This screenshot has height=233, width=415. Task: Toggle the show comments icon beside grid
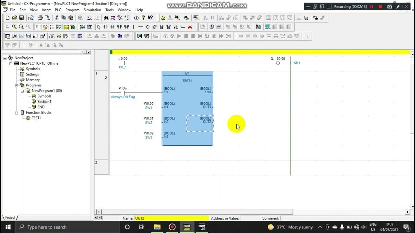[45, 27]
